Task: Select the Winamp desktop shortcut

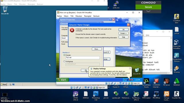Action: pyautogui.click(x=177, y=69)
